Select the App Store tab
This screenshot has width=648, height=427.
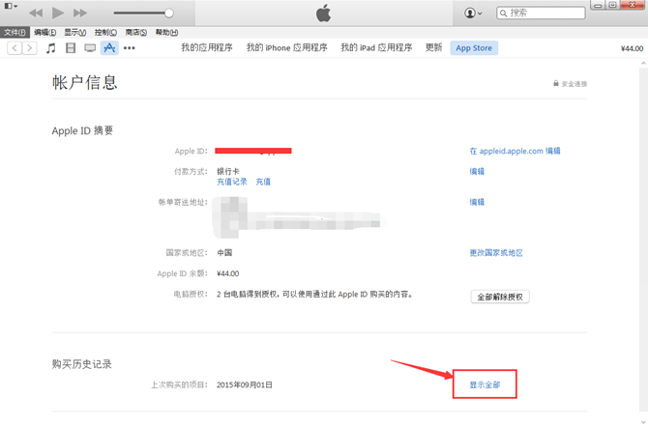click(x=474, y=48)
